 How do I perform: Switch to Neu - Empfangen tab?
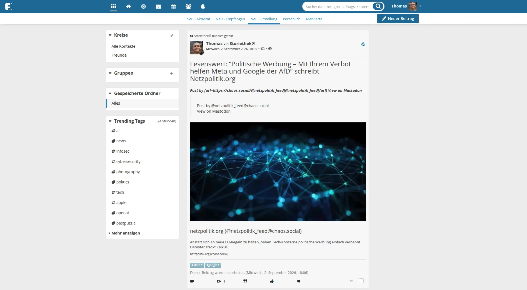pyautogui.click(x=230, y=19)
